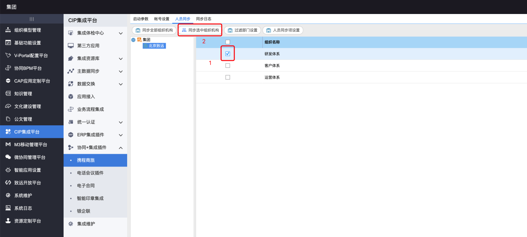Click the 智能应用设置 robot icon
Viewport: 527px width, 237px height.
tap(8, 170)
